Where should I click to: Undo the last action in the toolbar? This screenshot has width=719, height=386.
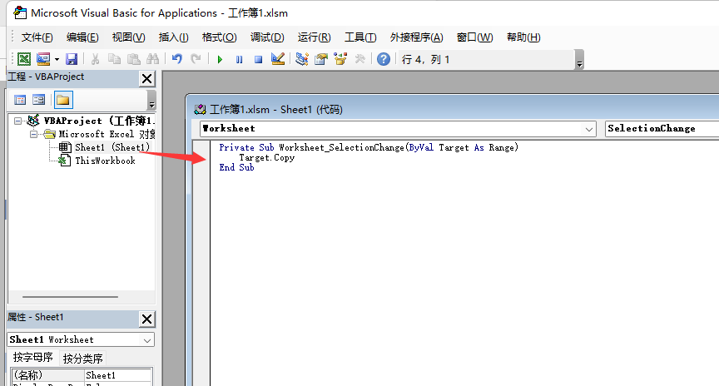177,59
